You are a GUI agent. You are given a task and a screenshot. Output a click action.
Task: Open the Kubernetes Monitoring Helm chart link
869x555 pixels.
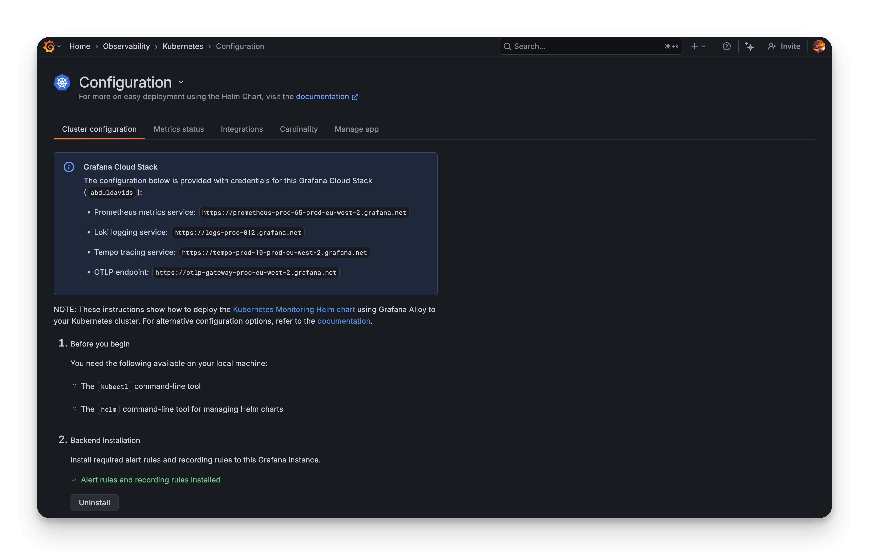point(294,309)
